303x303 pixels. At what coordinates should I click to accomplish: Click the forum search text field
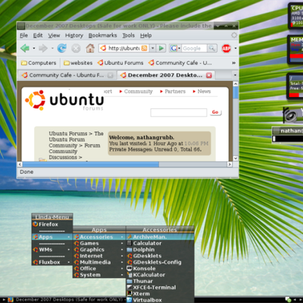[179, 112]
